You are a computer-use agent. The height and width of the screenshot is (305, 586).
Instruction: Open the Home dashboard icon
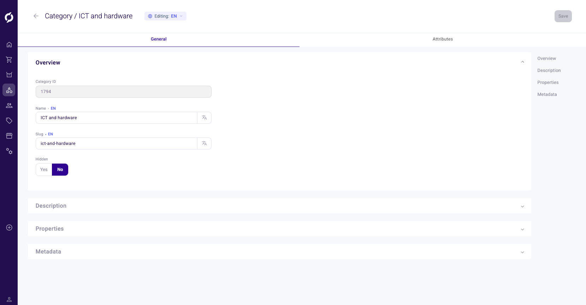[9, 44]
